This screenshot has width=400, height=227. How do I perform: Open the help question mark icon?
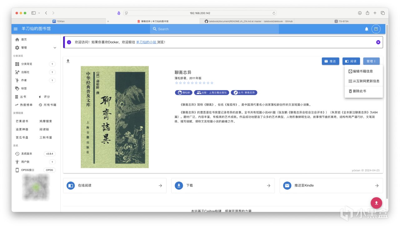point(376,29)
